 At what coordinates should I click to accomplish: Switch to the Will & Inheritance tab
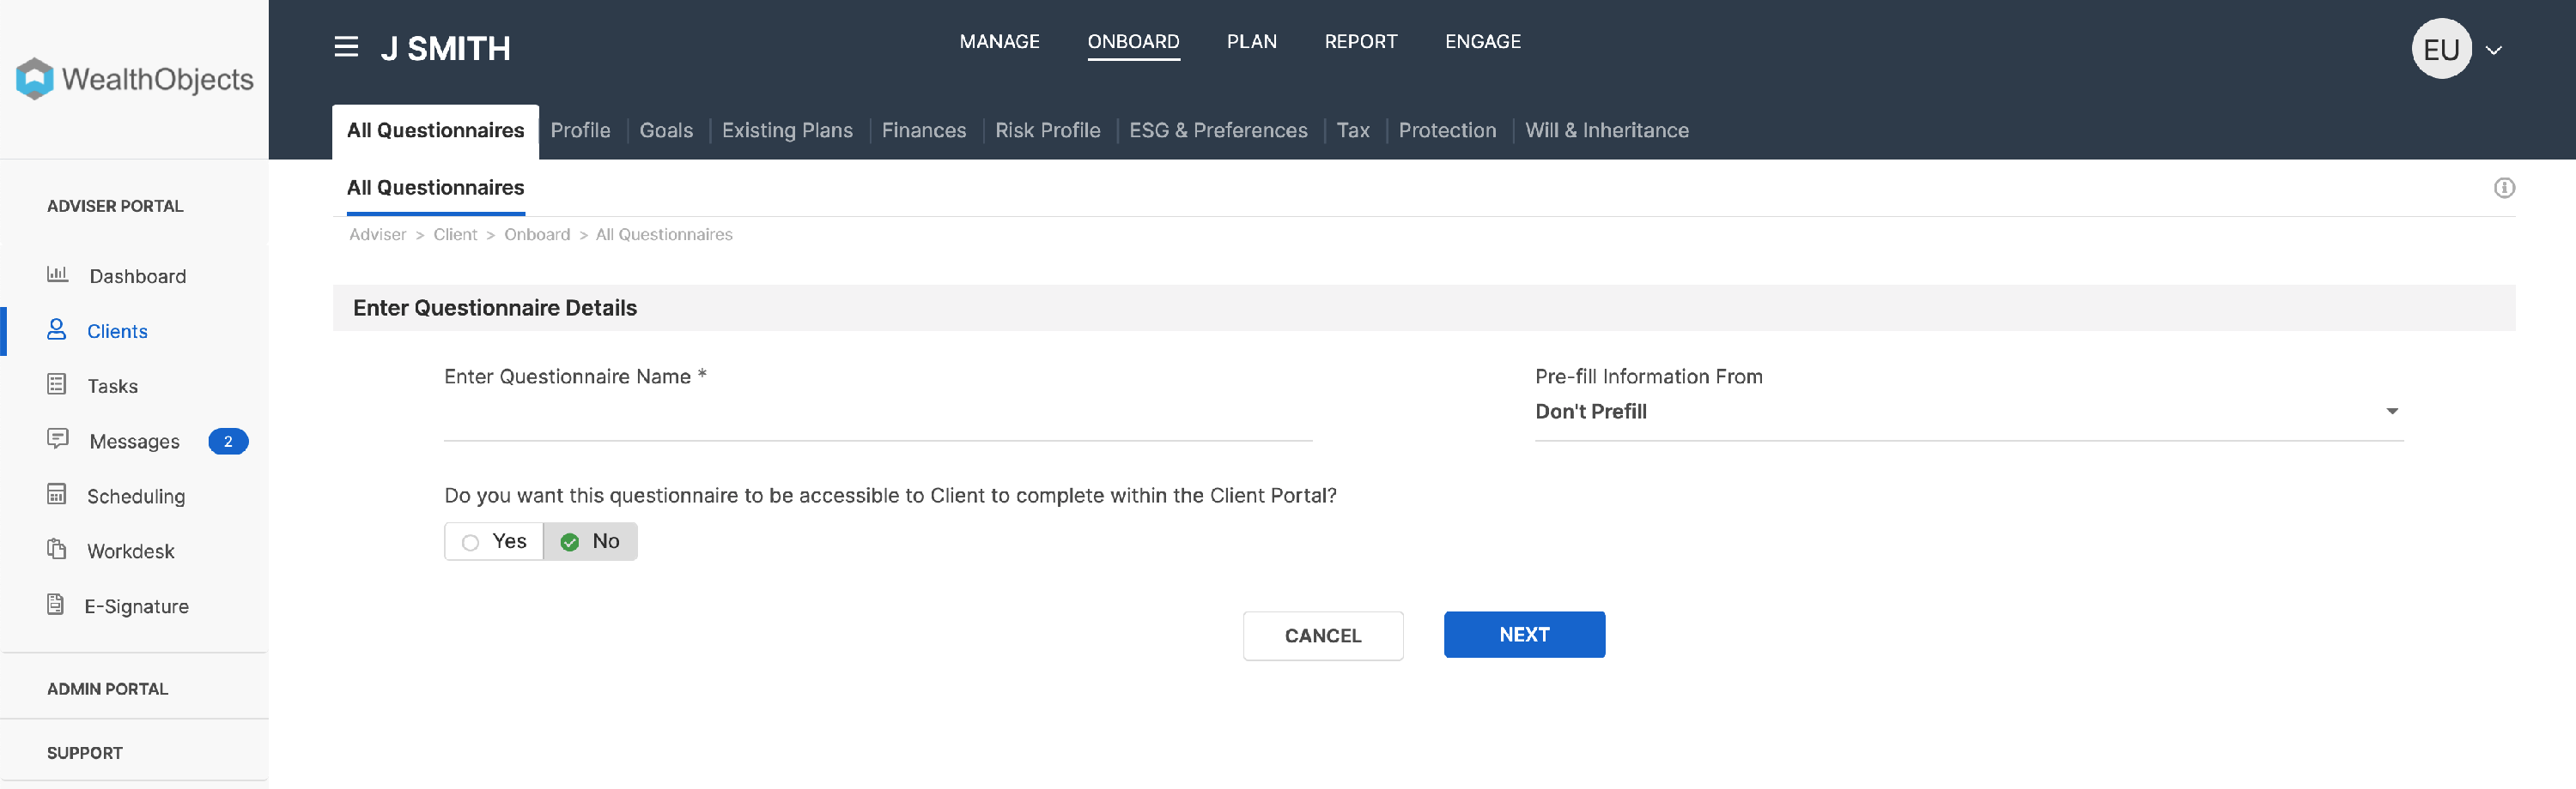pyautogui.click(x=1606, y=131)
